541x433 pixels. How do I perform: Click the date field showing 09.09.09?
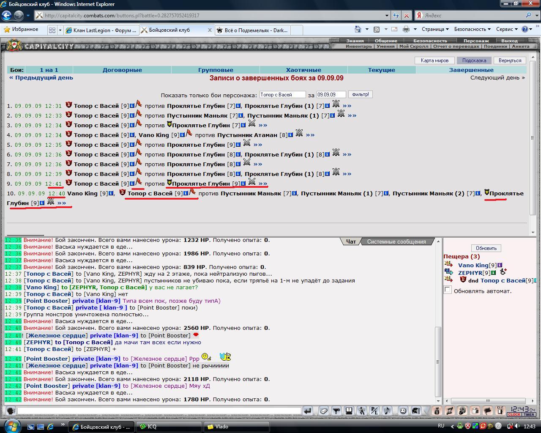(x=331, y=95)
